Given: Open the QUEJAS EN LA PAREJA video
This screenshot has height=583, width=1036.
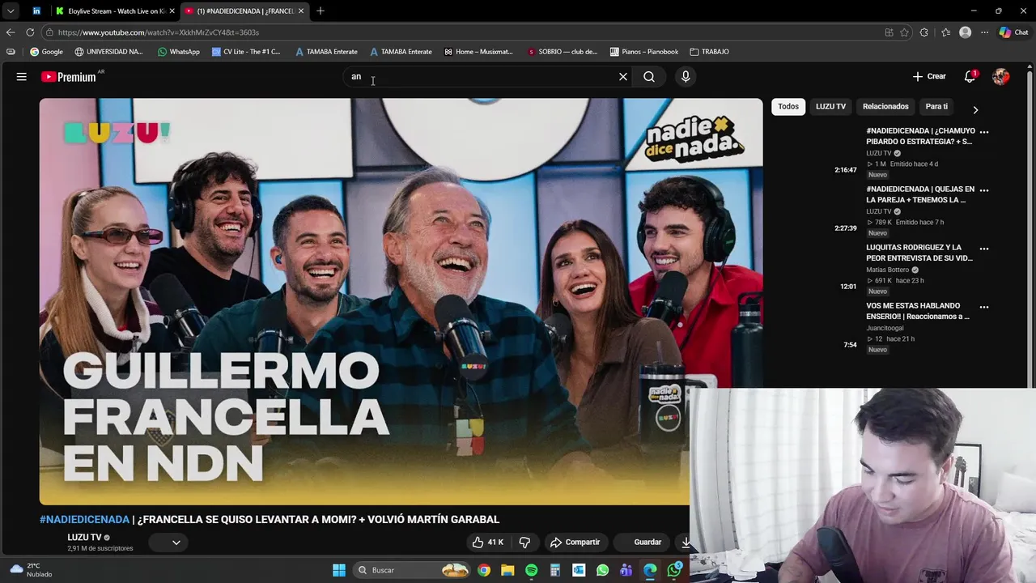Looking at the screenshot, I should pyautogui.click(x=920, y=194).
